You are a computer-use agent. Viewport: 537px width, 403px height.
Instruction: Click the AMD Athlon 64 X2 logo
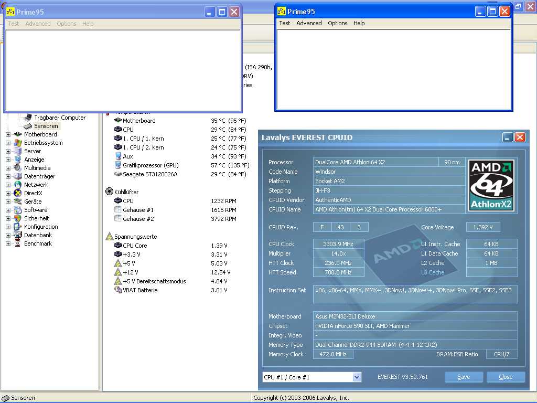[x=491, y=185]
